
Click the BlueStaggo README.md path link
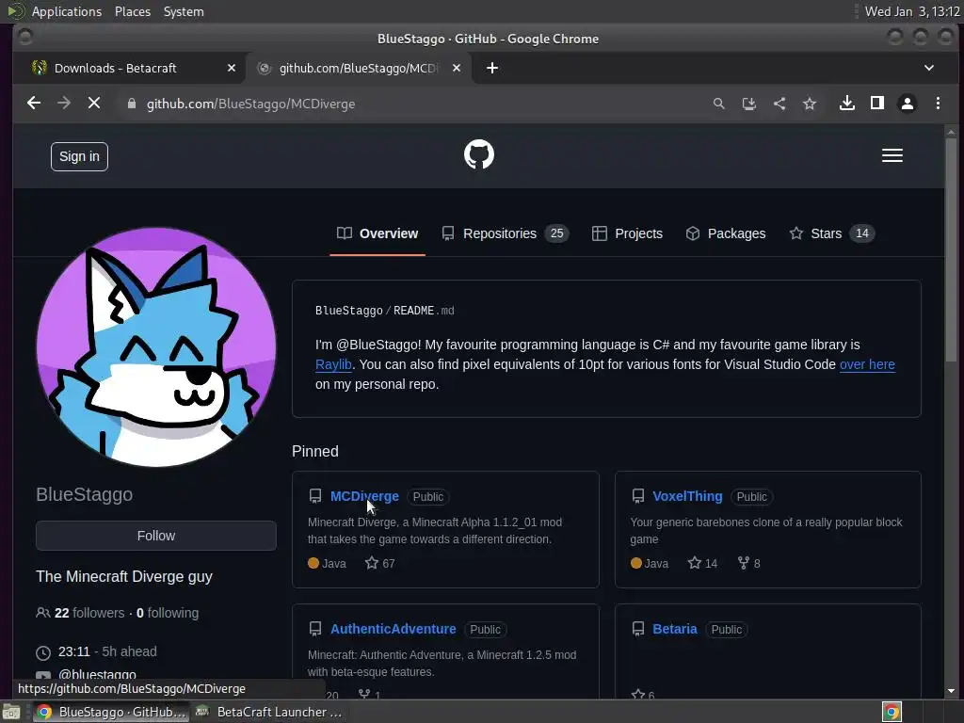385,311
